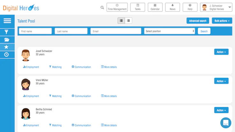The height and width of the screenshot is (132, 235).
Task: Open More details for Vreni Müller
Action: [x=109, y=96]
